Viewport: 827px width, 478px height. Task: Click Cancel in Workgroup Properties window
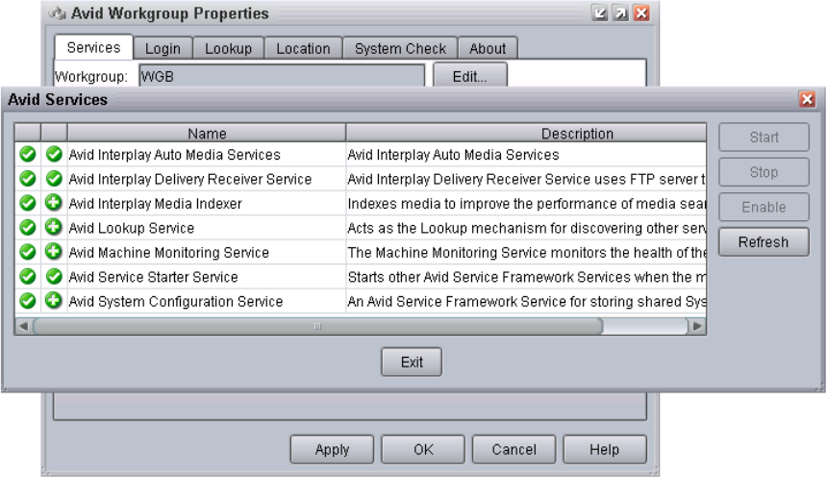pyautogui.click(x=514, y=449)
